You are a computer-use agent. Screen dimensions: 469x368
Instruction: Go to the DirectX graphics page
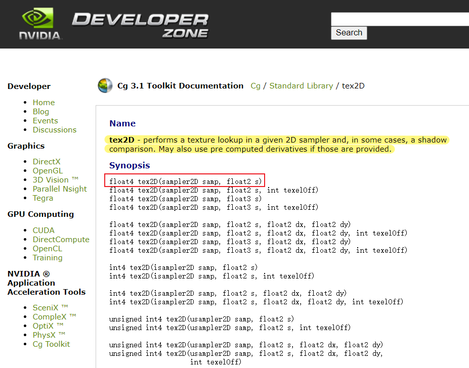pos(47,161)
